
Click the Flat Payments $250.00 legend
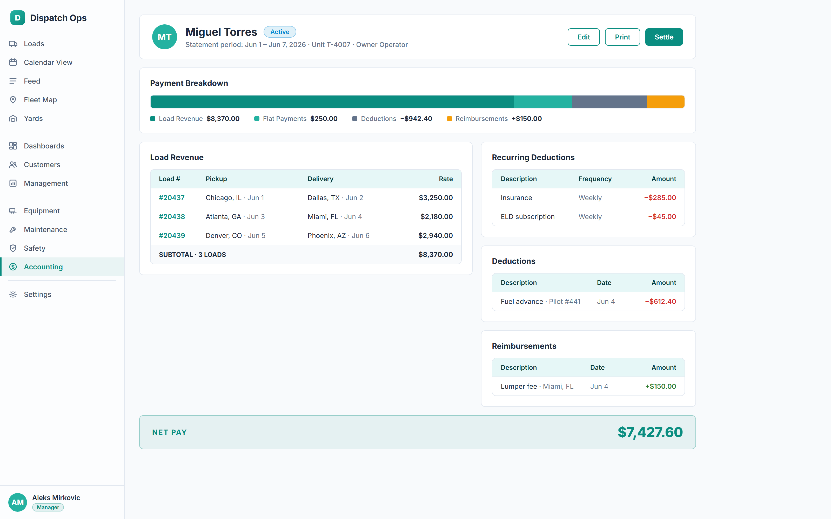pyautogui.click(x=296, y=119)
